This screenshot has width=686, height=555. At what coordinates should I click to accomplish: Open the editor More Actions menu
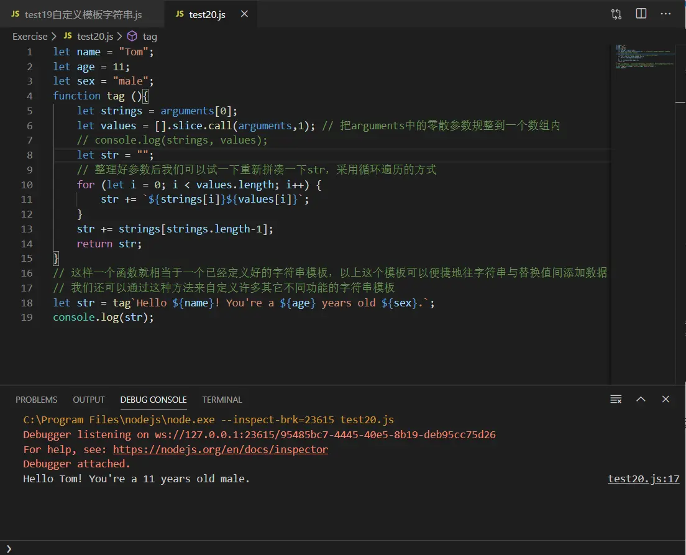[665, 14]
